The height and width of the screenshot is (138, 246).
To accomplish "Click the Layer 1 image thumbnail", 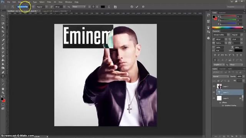I will 219,86.
